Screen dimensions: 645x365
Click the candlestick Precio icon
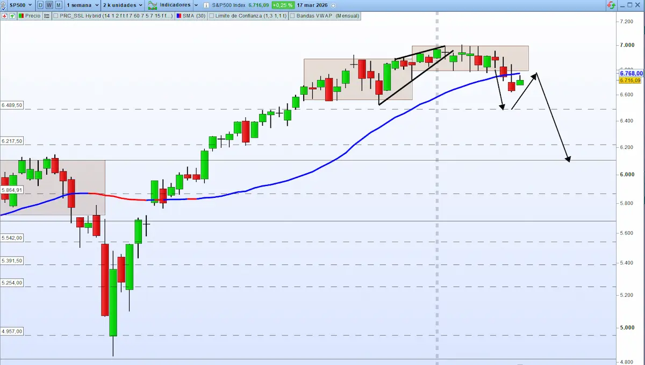[21, 16]
